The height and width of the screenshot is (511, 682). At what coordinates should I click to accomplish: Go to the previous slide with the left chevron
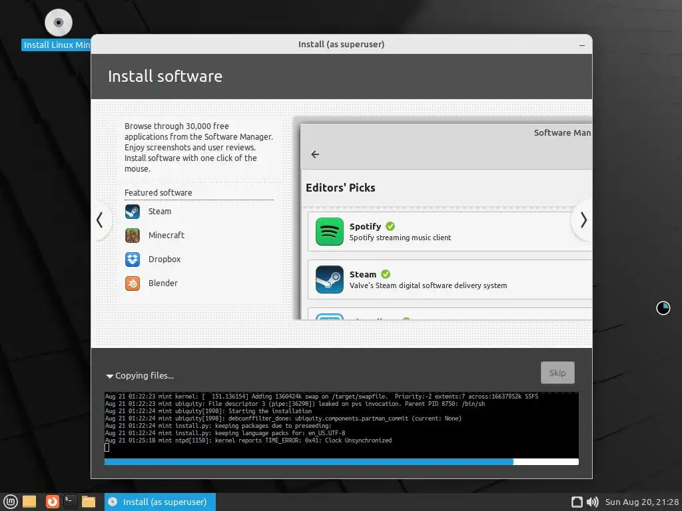(100, 220)
